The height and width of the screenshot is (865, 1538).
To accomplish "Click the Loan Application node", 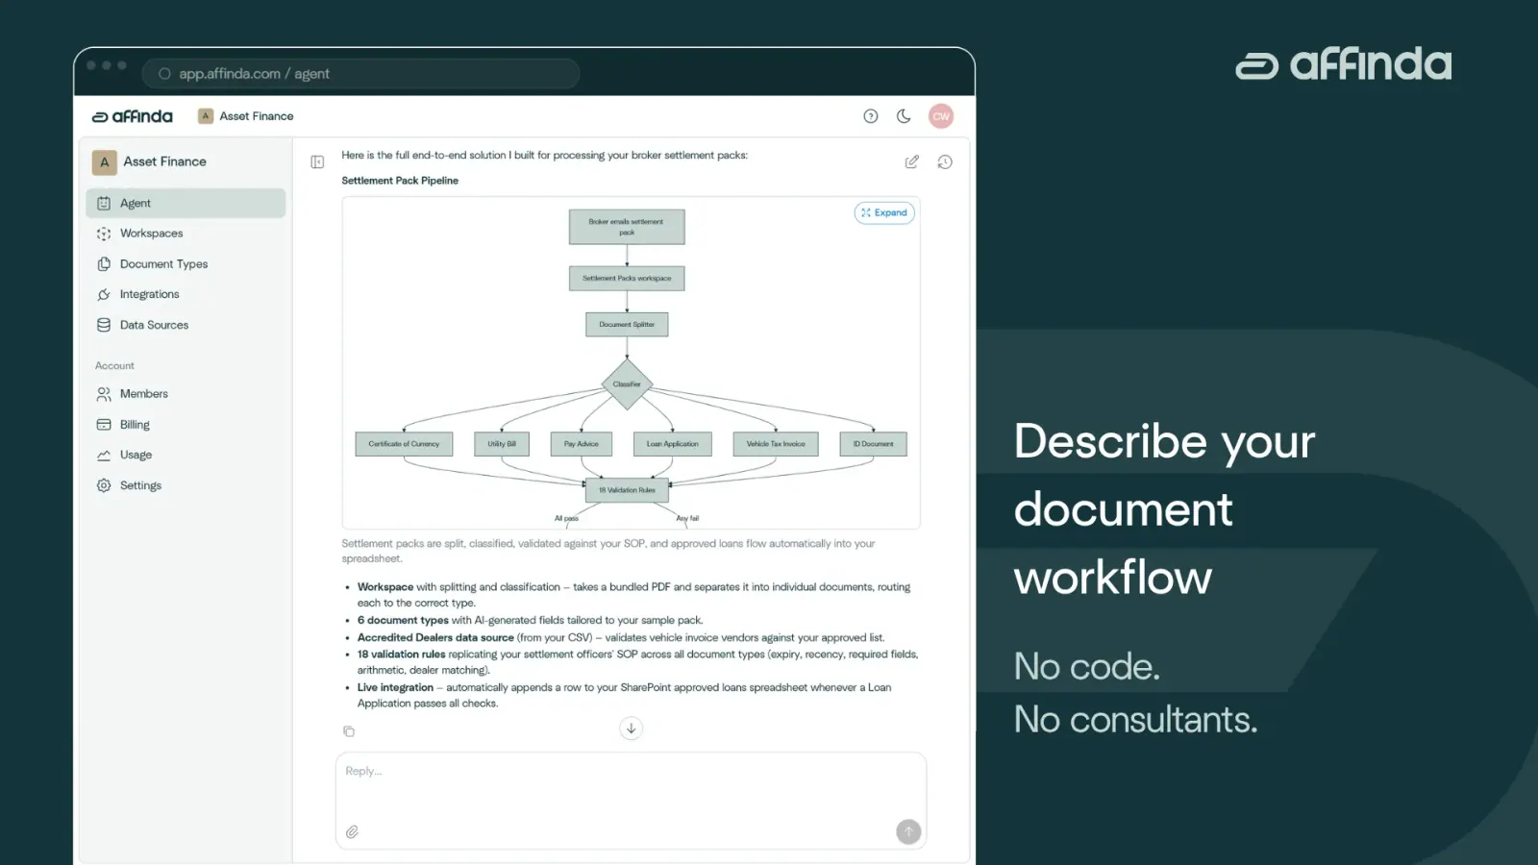I will 673,444.
